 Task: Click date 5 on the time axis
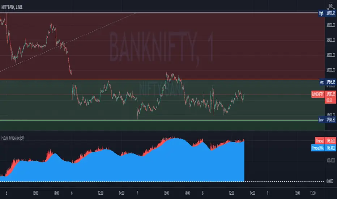pos(6,193)
